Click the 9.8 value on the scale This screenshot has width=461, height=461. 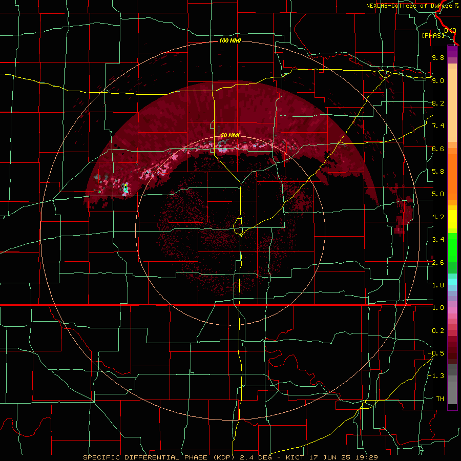pos(438,58)
